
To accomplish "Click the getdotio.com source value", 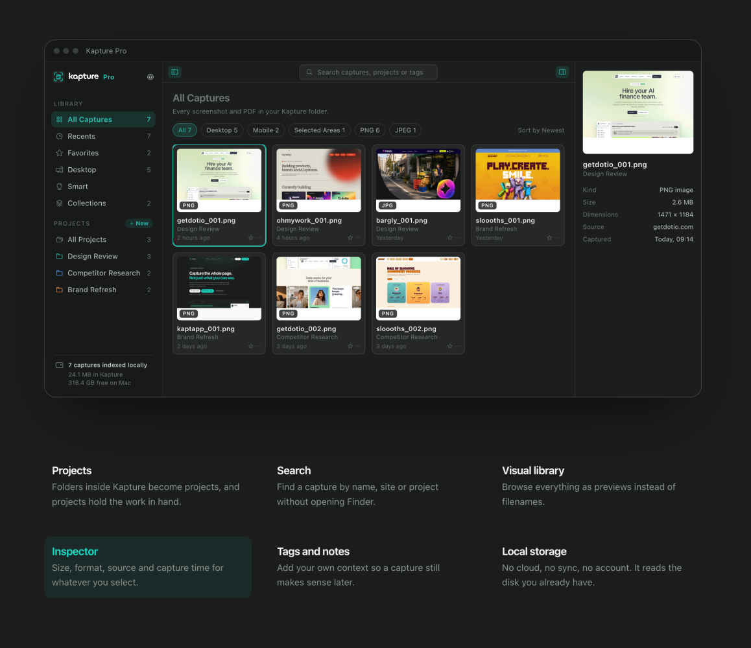I will click(673, 227).
